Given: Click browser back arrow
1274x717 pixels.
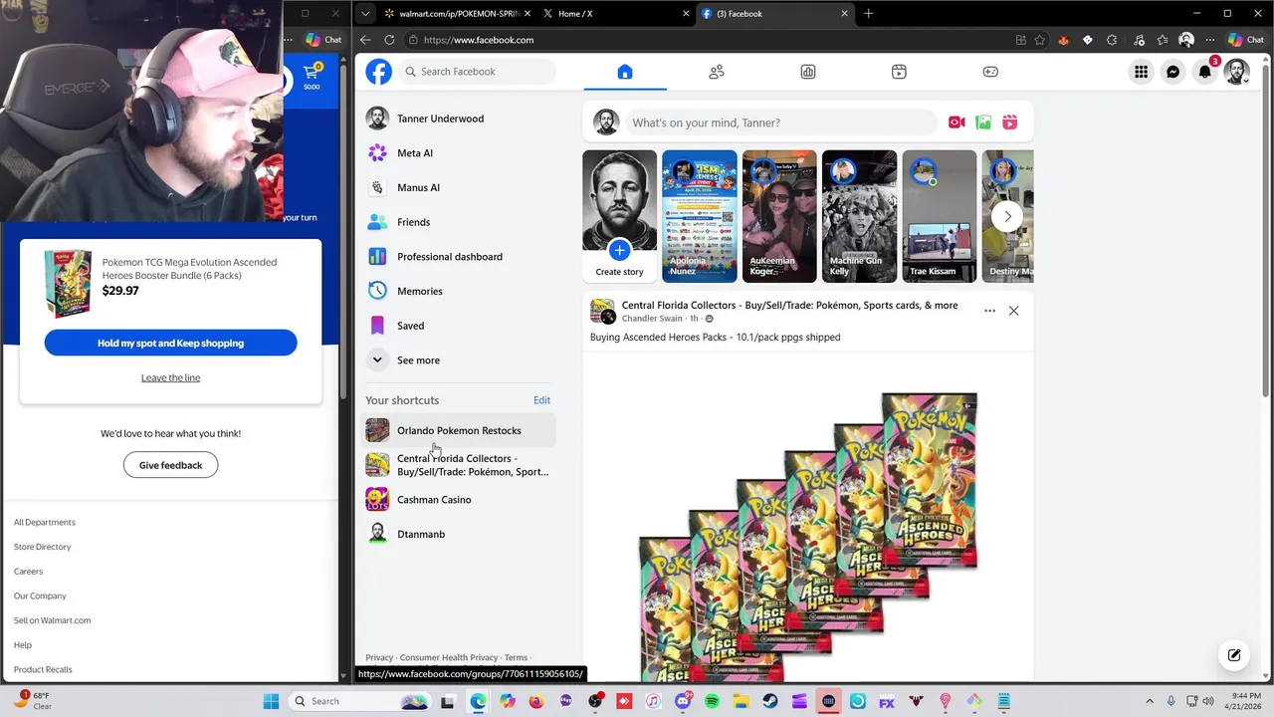Looking at the screenshot, I should (365, 40).
